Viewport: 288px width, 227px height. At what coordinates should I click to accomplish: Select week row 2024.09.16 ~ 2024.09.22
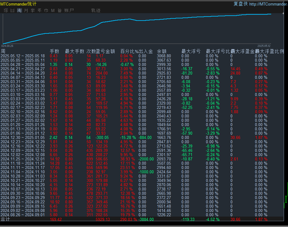[142, 202]
